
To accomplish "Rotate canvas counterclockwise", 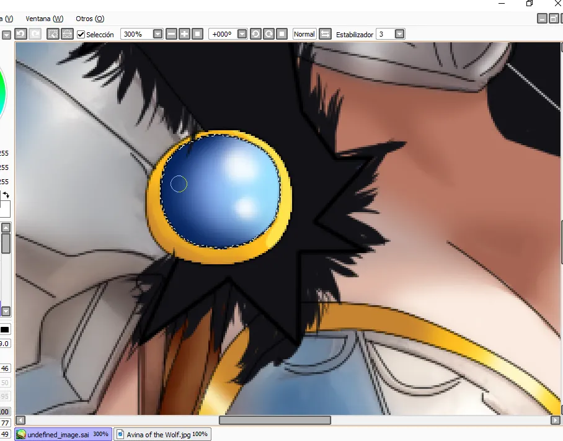I will click(x=255, y=34).
